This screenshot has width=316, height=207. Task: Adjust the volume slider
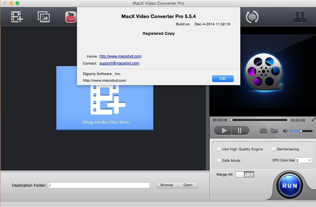pos(301,131)
